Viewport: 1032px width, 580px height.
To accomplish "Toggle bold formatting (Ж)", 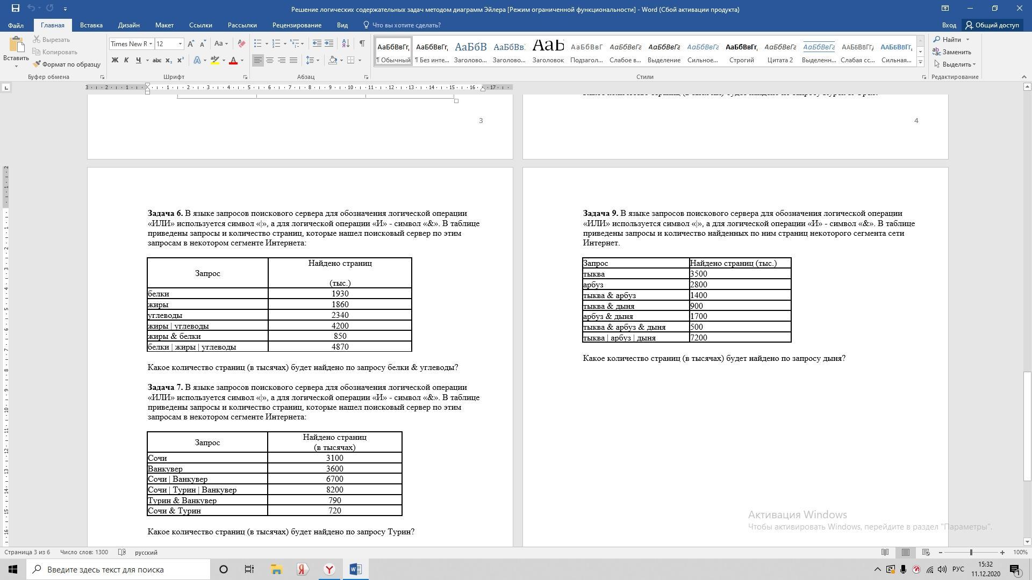I will (x=114, y=60).
